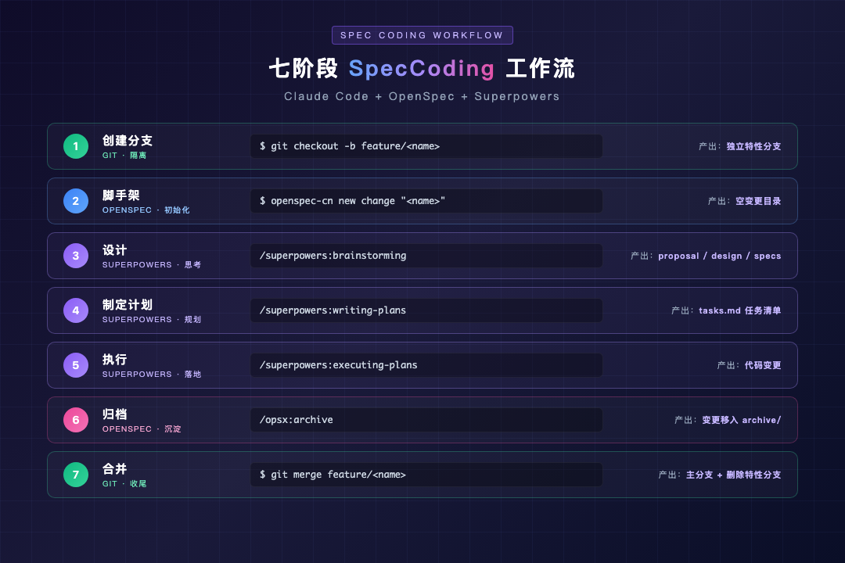The width and height of the screenshot is (845, 563).
Task: Click the step title '合并'
Action: [115, 468]
